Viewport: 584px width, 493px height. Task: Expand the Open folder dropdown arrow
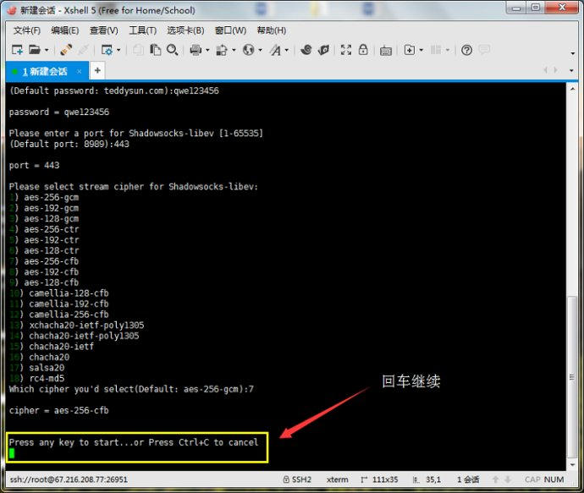(x=47, y=50)
